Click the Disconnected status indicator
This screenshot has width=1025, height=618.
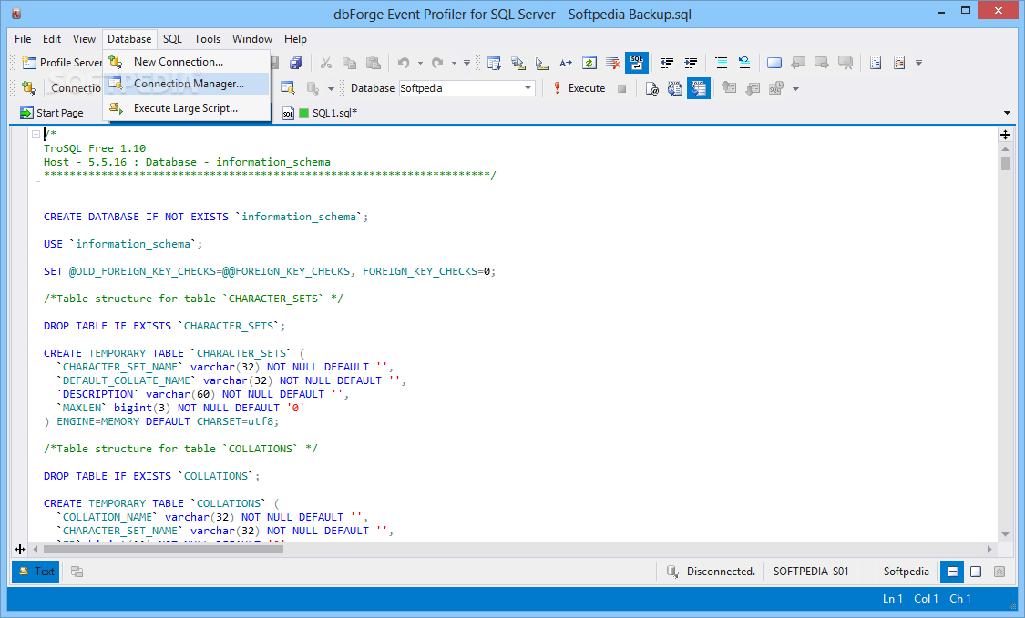711,572
